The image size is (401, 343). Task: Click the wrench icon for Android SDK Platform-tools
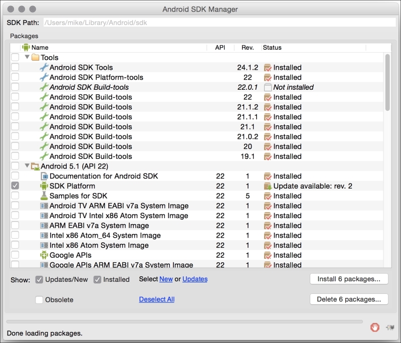click(x=44, y=77)
